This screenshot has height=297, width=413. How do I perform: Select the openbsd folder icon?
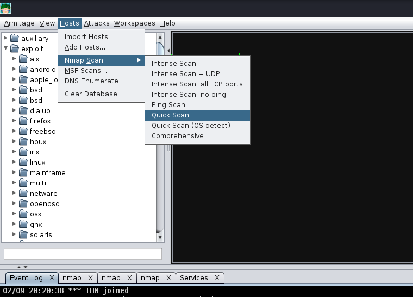pos(23,203)
